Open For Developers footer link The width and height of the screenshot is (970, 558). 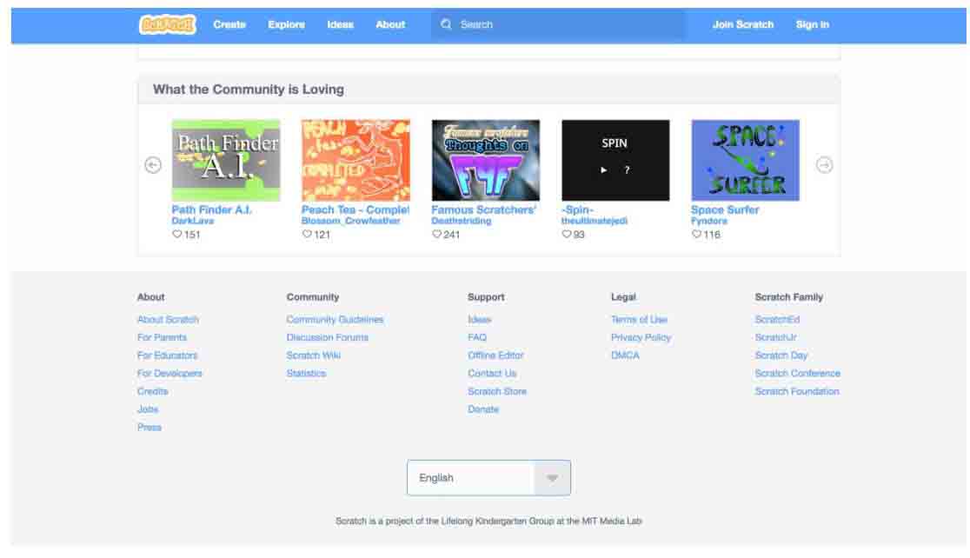click(x=169, y=374)
